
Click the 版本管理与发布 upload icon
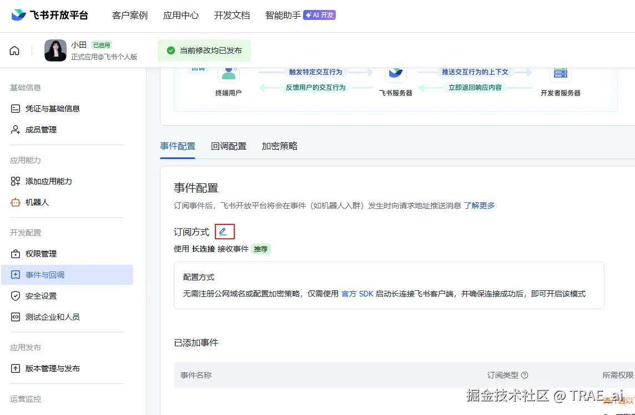pyautogui.click(x=16, y=368)
